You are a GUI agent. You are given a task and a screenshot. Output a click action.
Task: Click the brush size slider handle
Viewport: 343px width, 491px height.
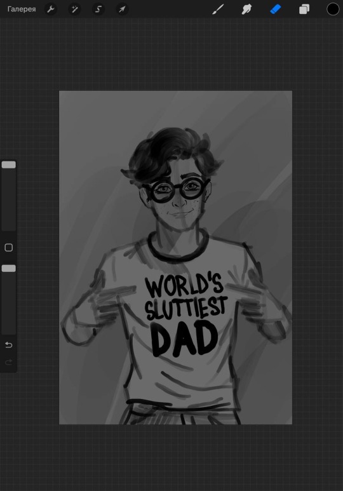(9, 165)
